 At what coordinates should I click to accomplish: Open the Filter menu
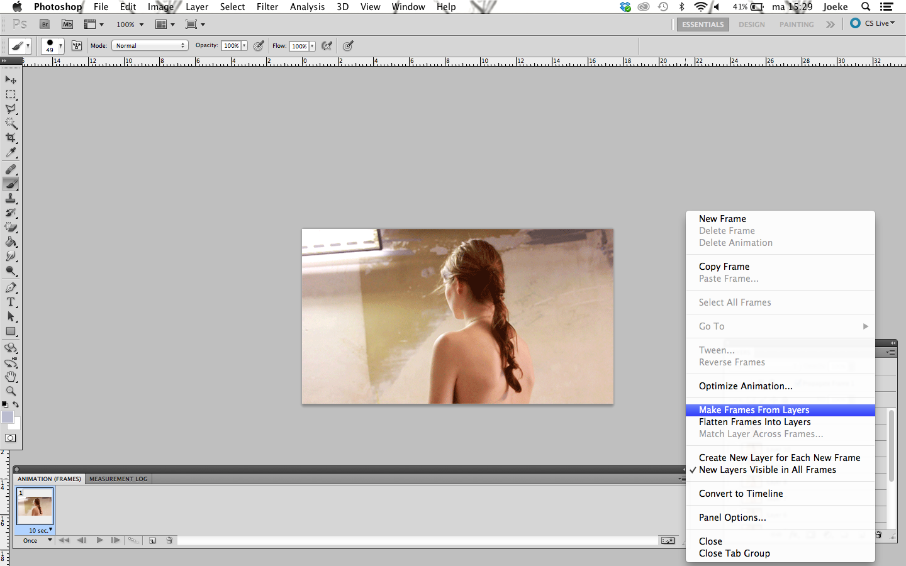(x=267, y=7)
